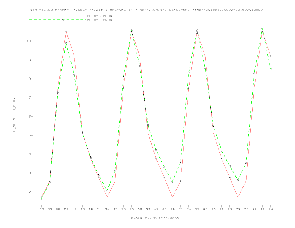Click the x-axis tick label 69

coord(230,209)
